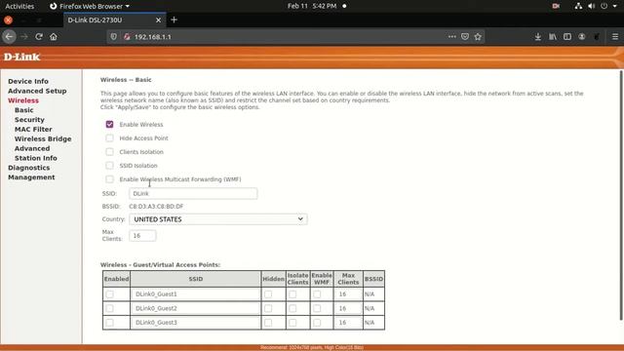624x351 pixels.
Task: Open the Firefox library icon
Action: point(553,37)
